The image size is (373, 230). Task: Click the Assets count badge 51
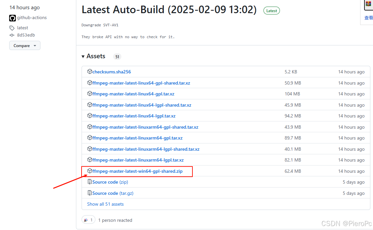click(117, 57)
